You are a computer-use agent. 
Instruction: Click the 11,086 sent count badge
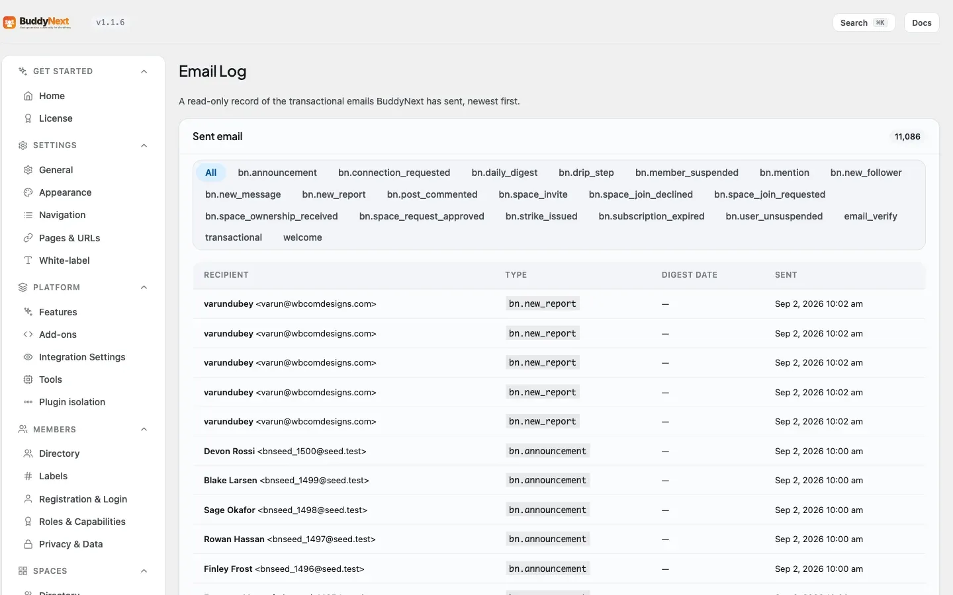tap(907, 137)
